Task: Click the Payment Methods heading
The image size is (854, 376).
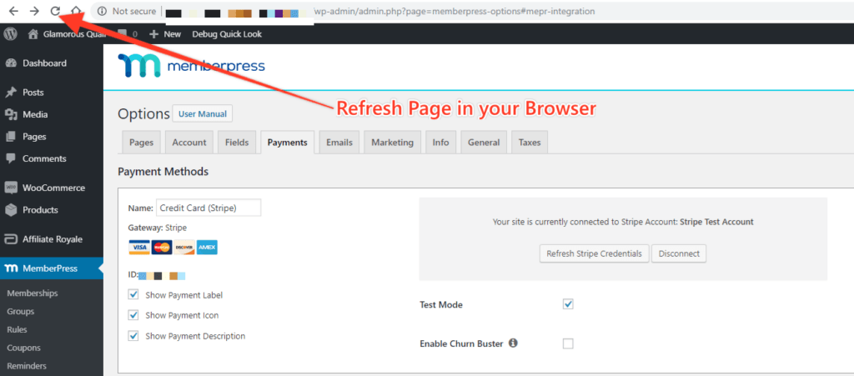Action: (x=163, y=172)
